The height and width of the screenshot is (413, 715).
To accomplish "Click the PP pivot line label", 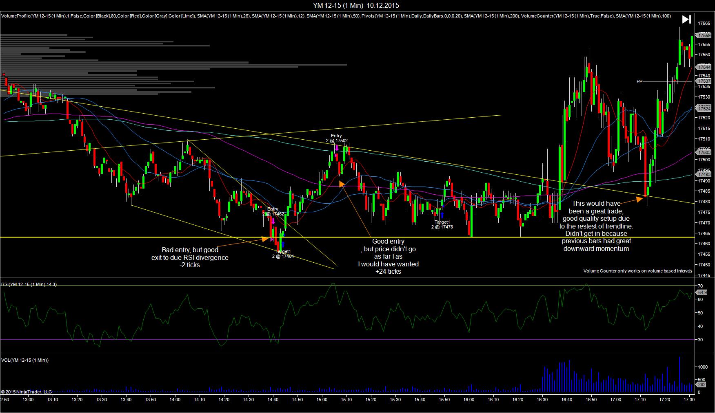I will (640, 81).
